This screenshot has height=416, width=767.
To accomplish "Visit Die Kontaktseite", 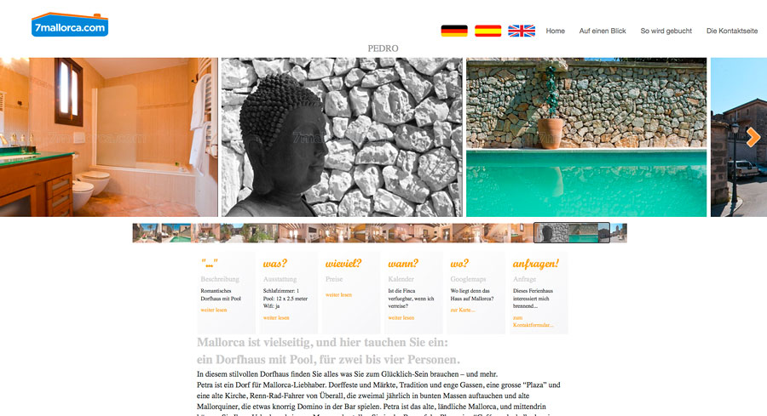I will [732, 31].
